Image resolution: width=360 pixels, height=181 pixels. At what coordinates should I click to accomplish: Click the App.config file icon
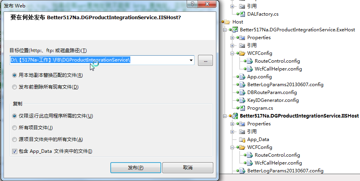tap(242, 76)
